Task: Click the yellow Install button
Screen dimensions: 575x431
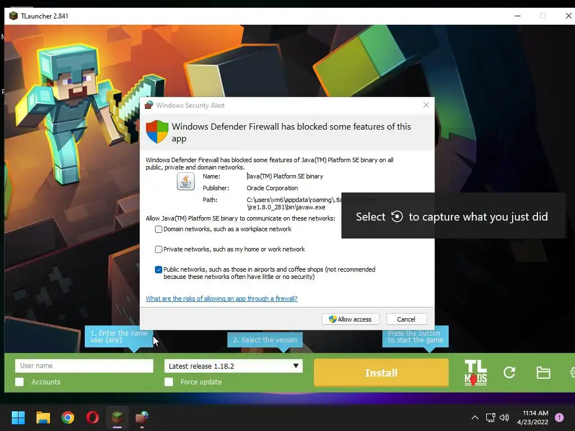Action: coord(381,373)
